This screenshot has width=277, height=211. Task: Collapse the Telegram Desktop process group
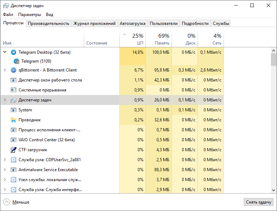5,52
